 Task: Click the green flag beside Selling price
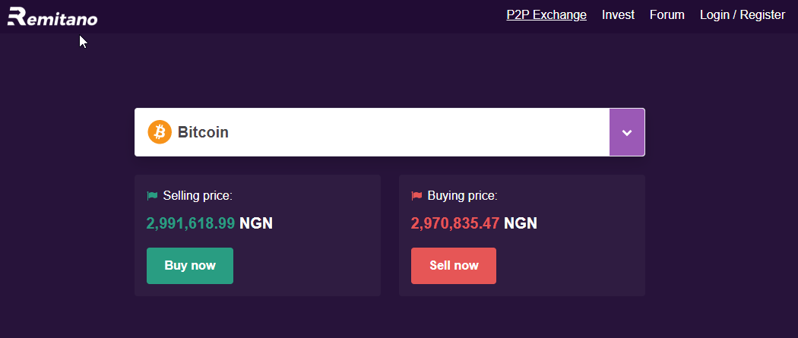pos(152,196)
